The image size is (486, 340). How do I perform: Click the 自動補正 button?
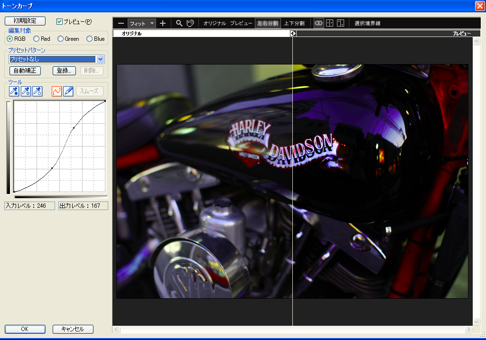[25, 71]
